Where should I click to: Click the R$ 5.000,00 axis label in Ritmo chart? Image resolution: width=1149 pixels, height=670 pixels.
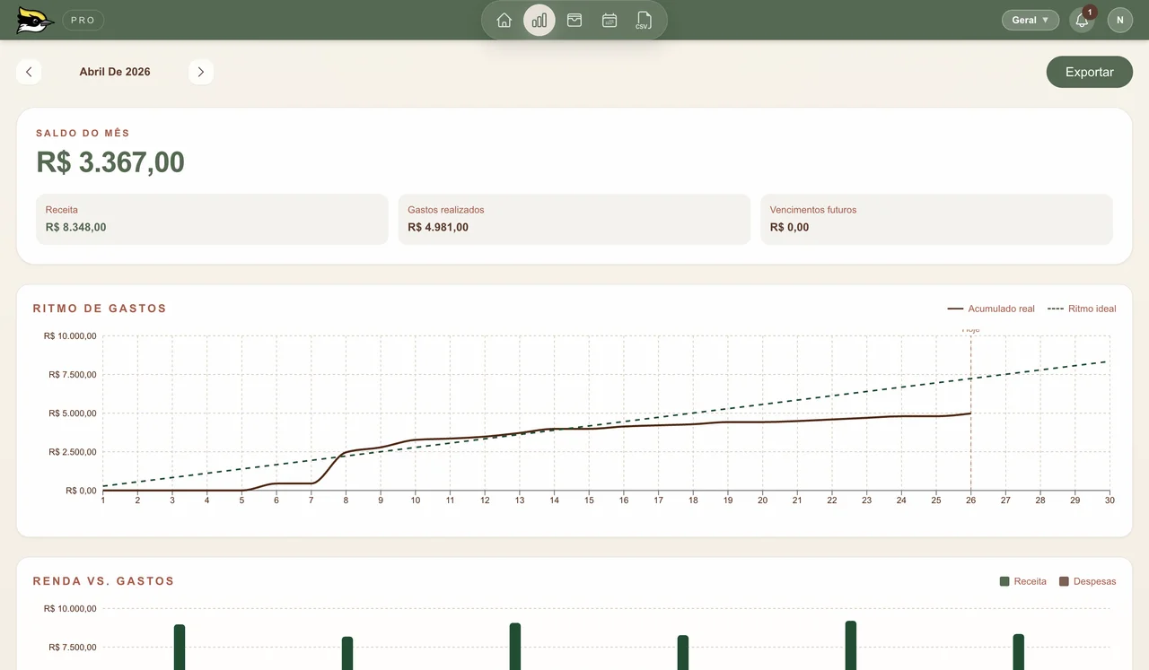click(73, 413)
